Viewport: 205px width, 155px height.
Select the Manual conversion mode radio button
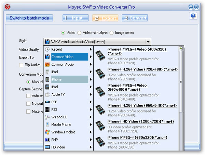click(x=28, y=82)
